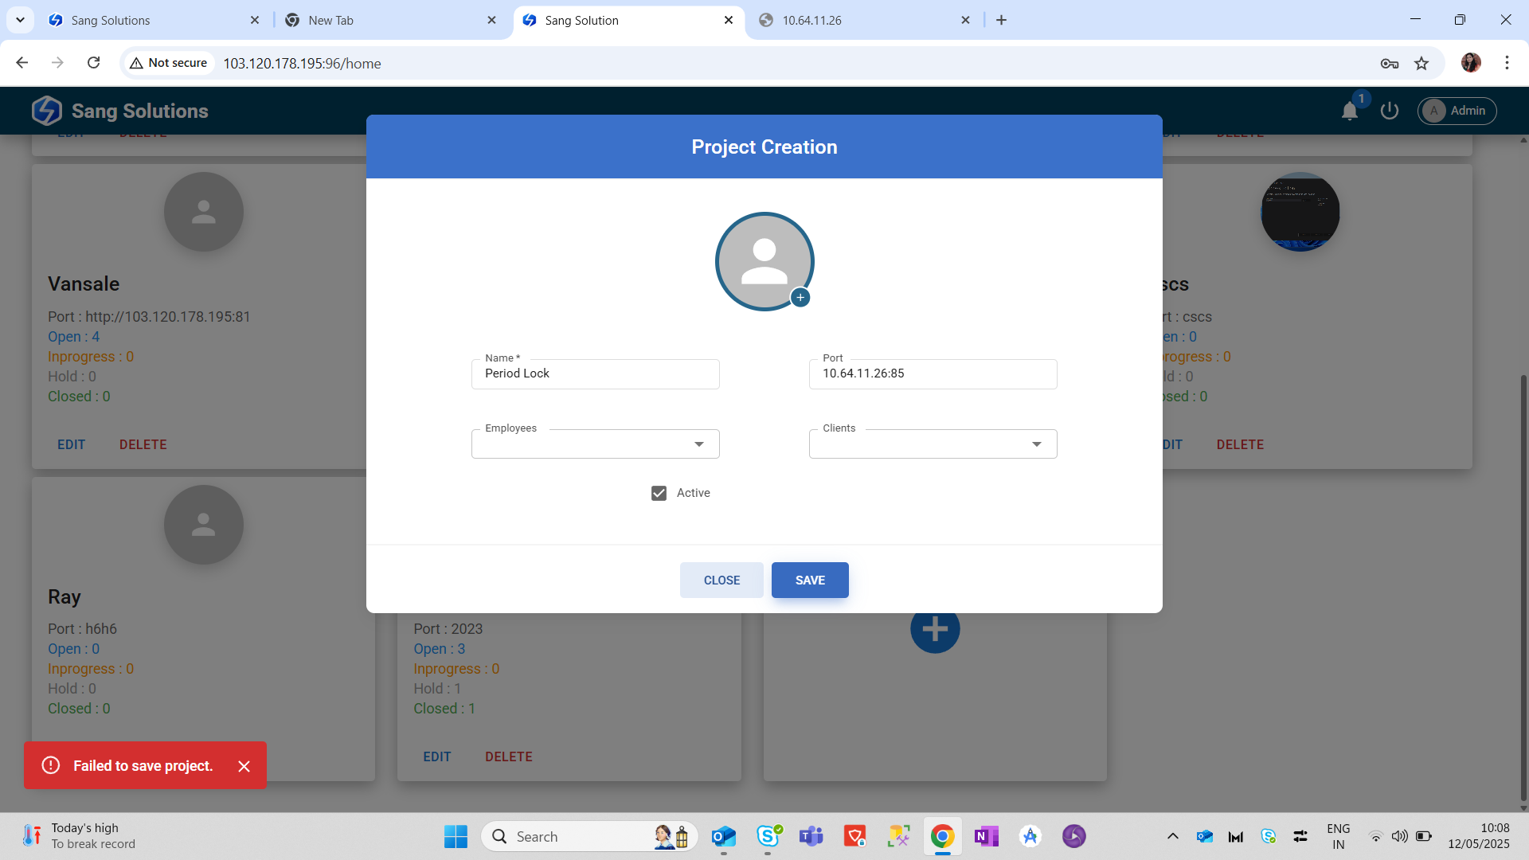
Task: Open the tab search chevron in Chrome
Action: coord(20,20)
